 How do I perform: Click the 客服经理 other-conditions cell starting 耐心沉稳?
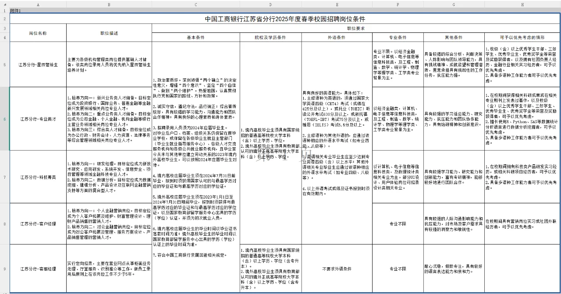click(454, 268)
